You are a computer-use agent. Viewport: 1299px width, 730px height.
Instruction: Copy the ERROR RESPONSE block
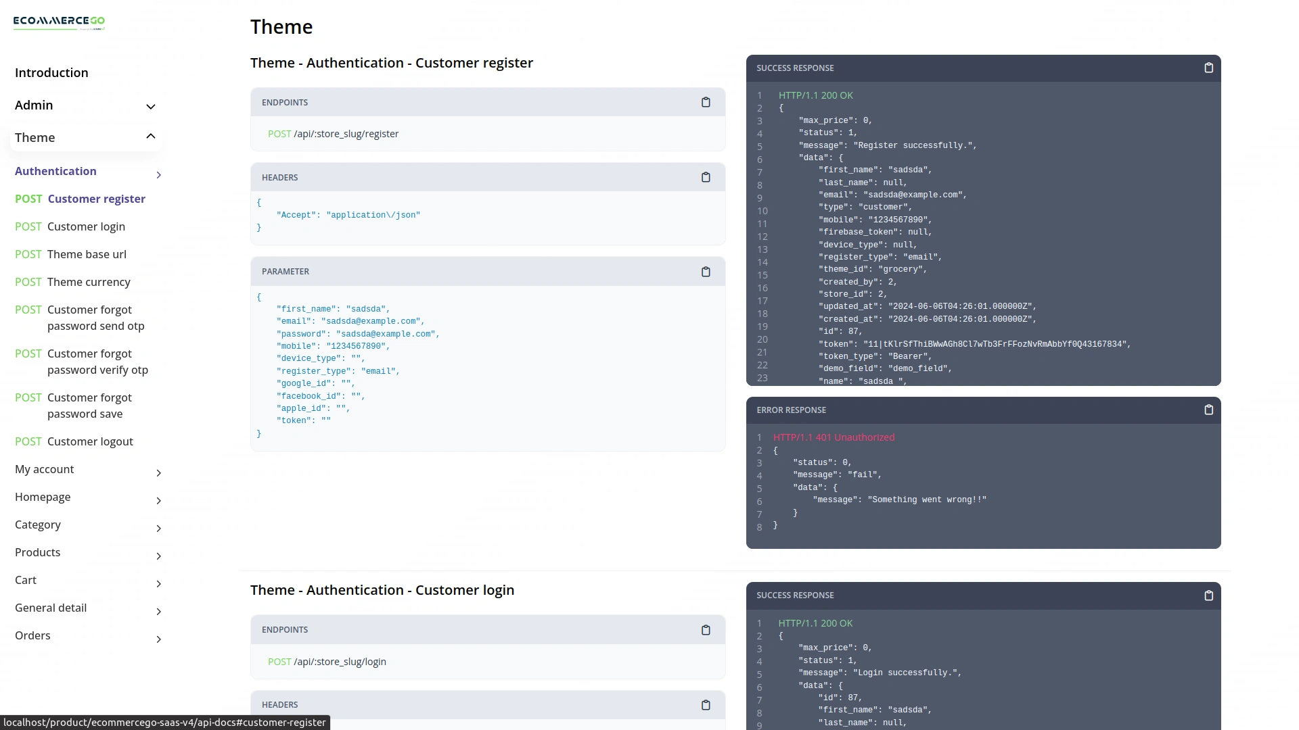tap(1208, 410)
